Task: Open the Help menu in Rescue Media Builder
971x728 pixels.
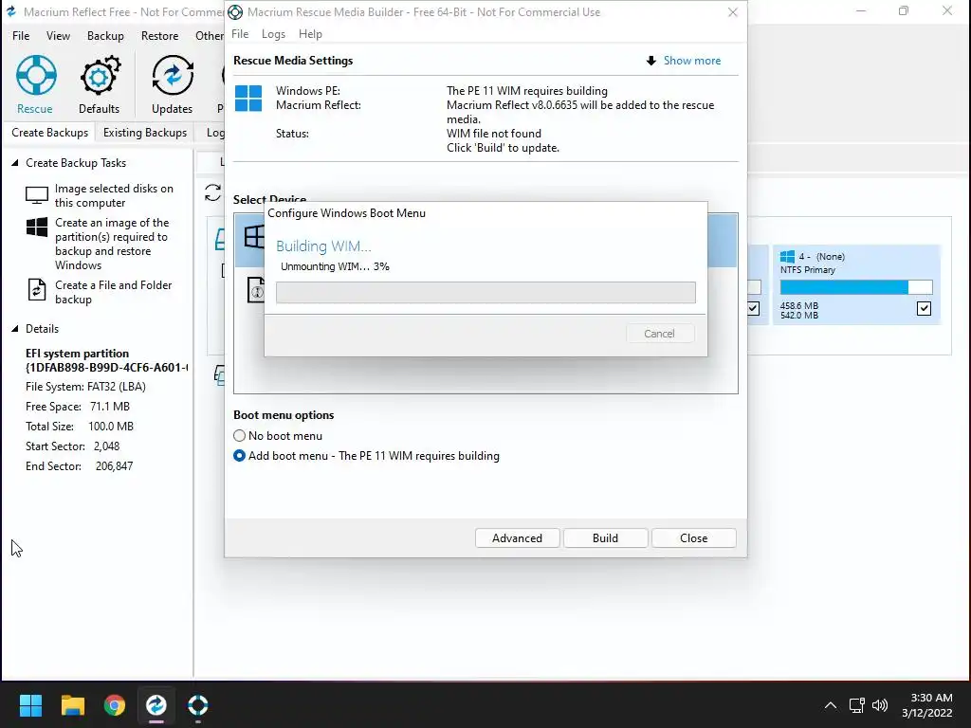Action: (x=310, y=34)
